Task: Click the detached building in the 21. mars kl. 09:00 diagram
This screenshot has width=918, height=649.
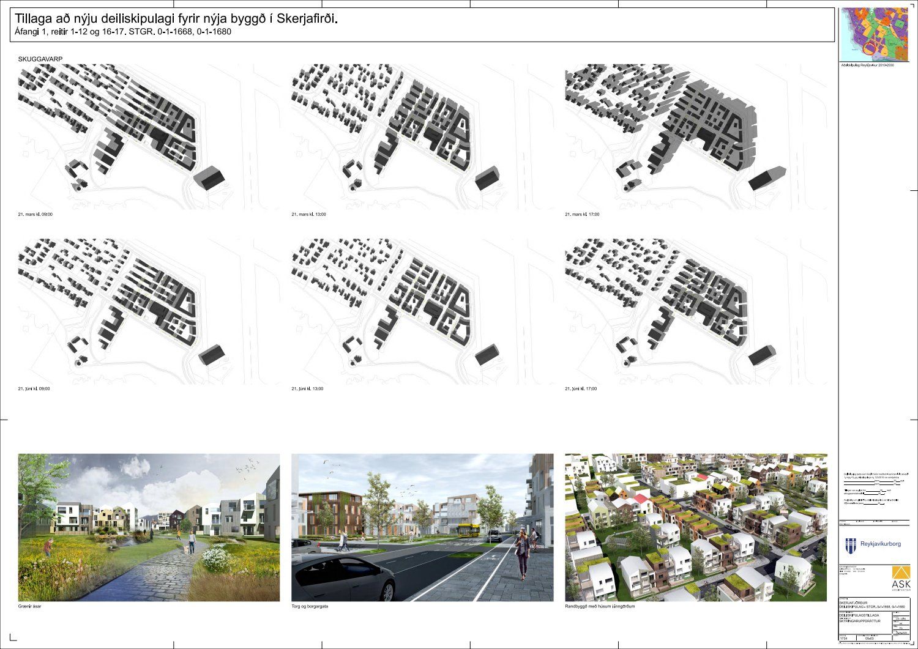Action: click(x=209, y=177)
